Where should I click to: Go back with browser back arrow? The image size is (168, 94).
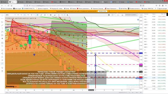2,5
